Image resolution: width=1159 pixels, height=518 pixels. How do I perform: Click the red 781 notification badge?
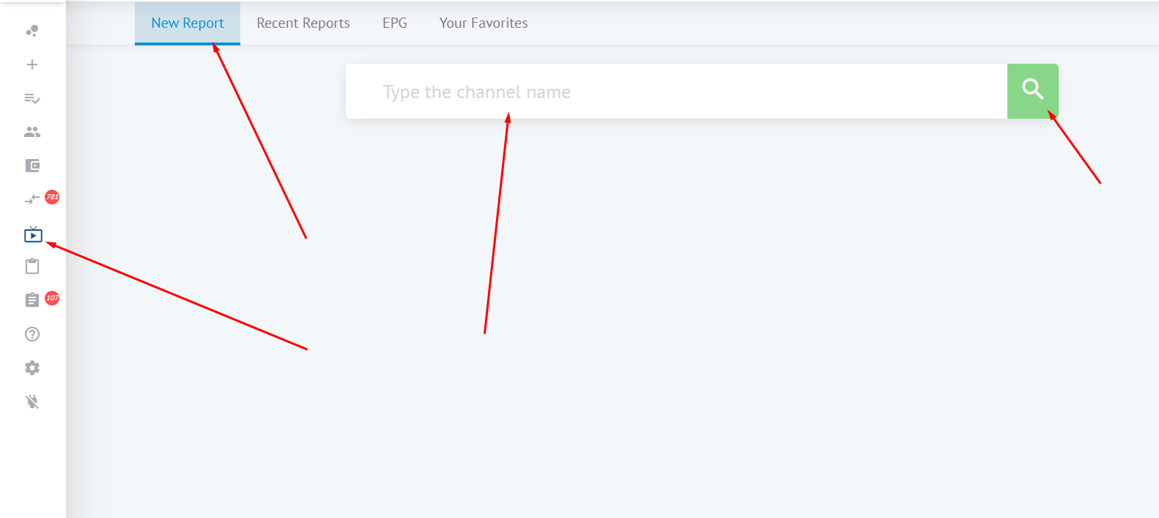pyautogui.click(x=52, y=196)
